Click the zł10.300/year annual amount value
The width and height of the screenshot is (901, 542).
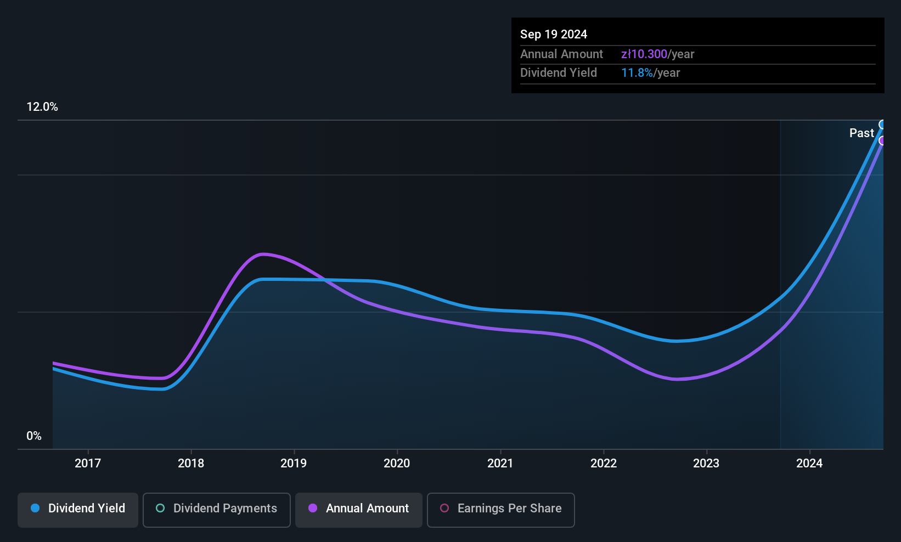tap(657, 54)
